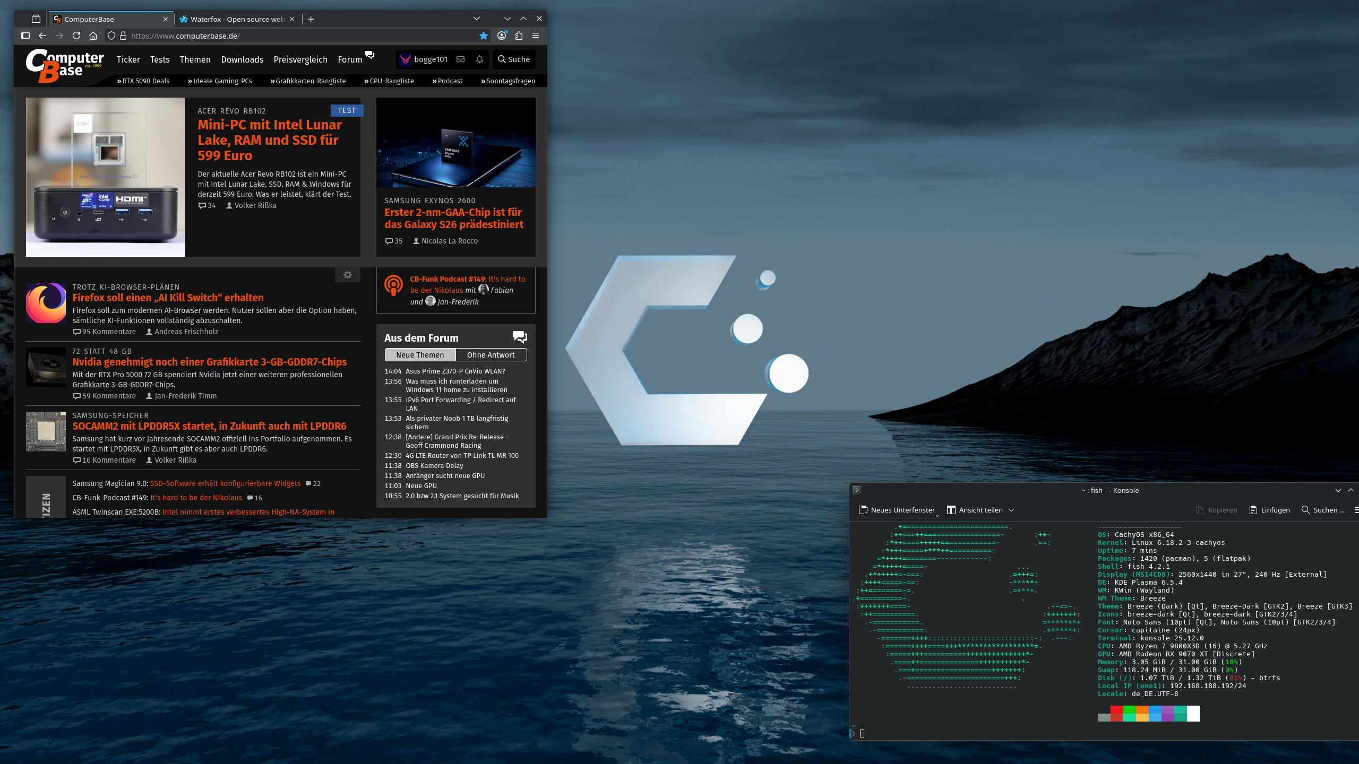Switch to Ohne Antwort forum filter
1359x764 pixels.
tap(491, 355)
